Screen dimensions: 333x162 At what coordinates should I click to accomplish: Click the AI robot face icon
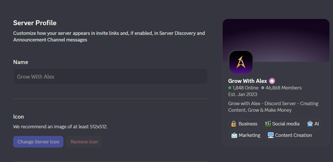pos(310,124)
